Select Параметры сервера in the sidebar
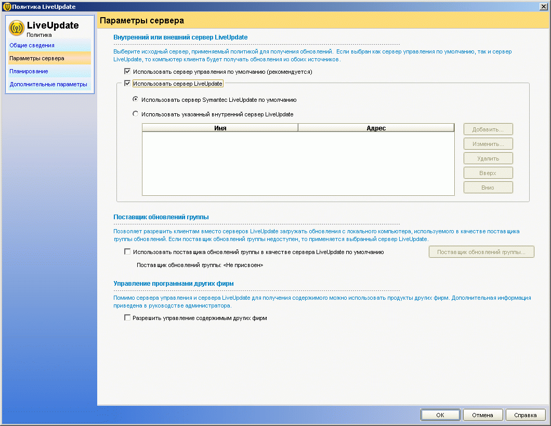 [50, 58]
